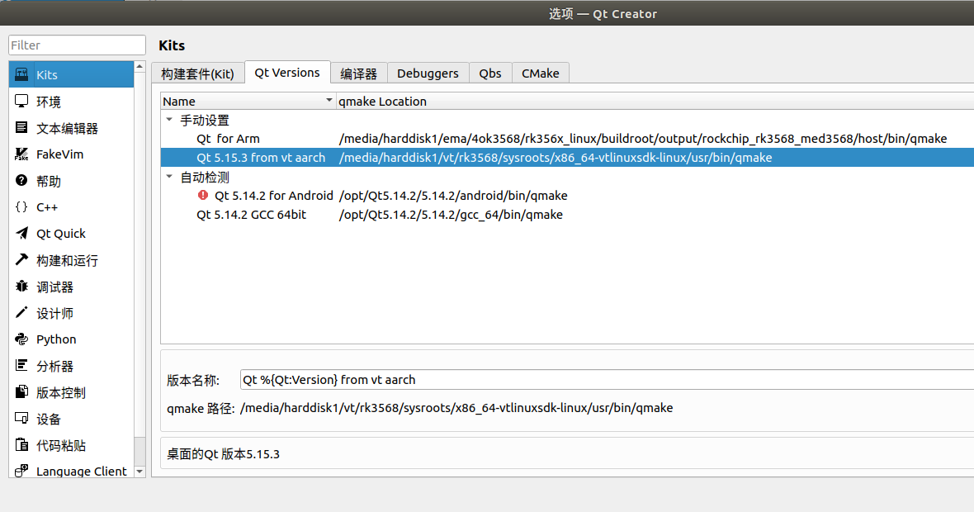Collapse the 自动检测 group

[169, 177]
